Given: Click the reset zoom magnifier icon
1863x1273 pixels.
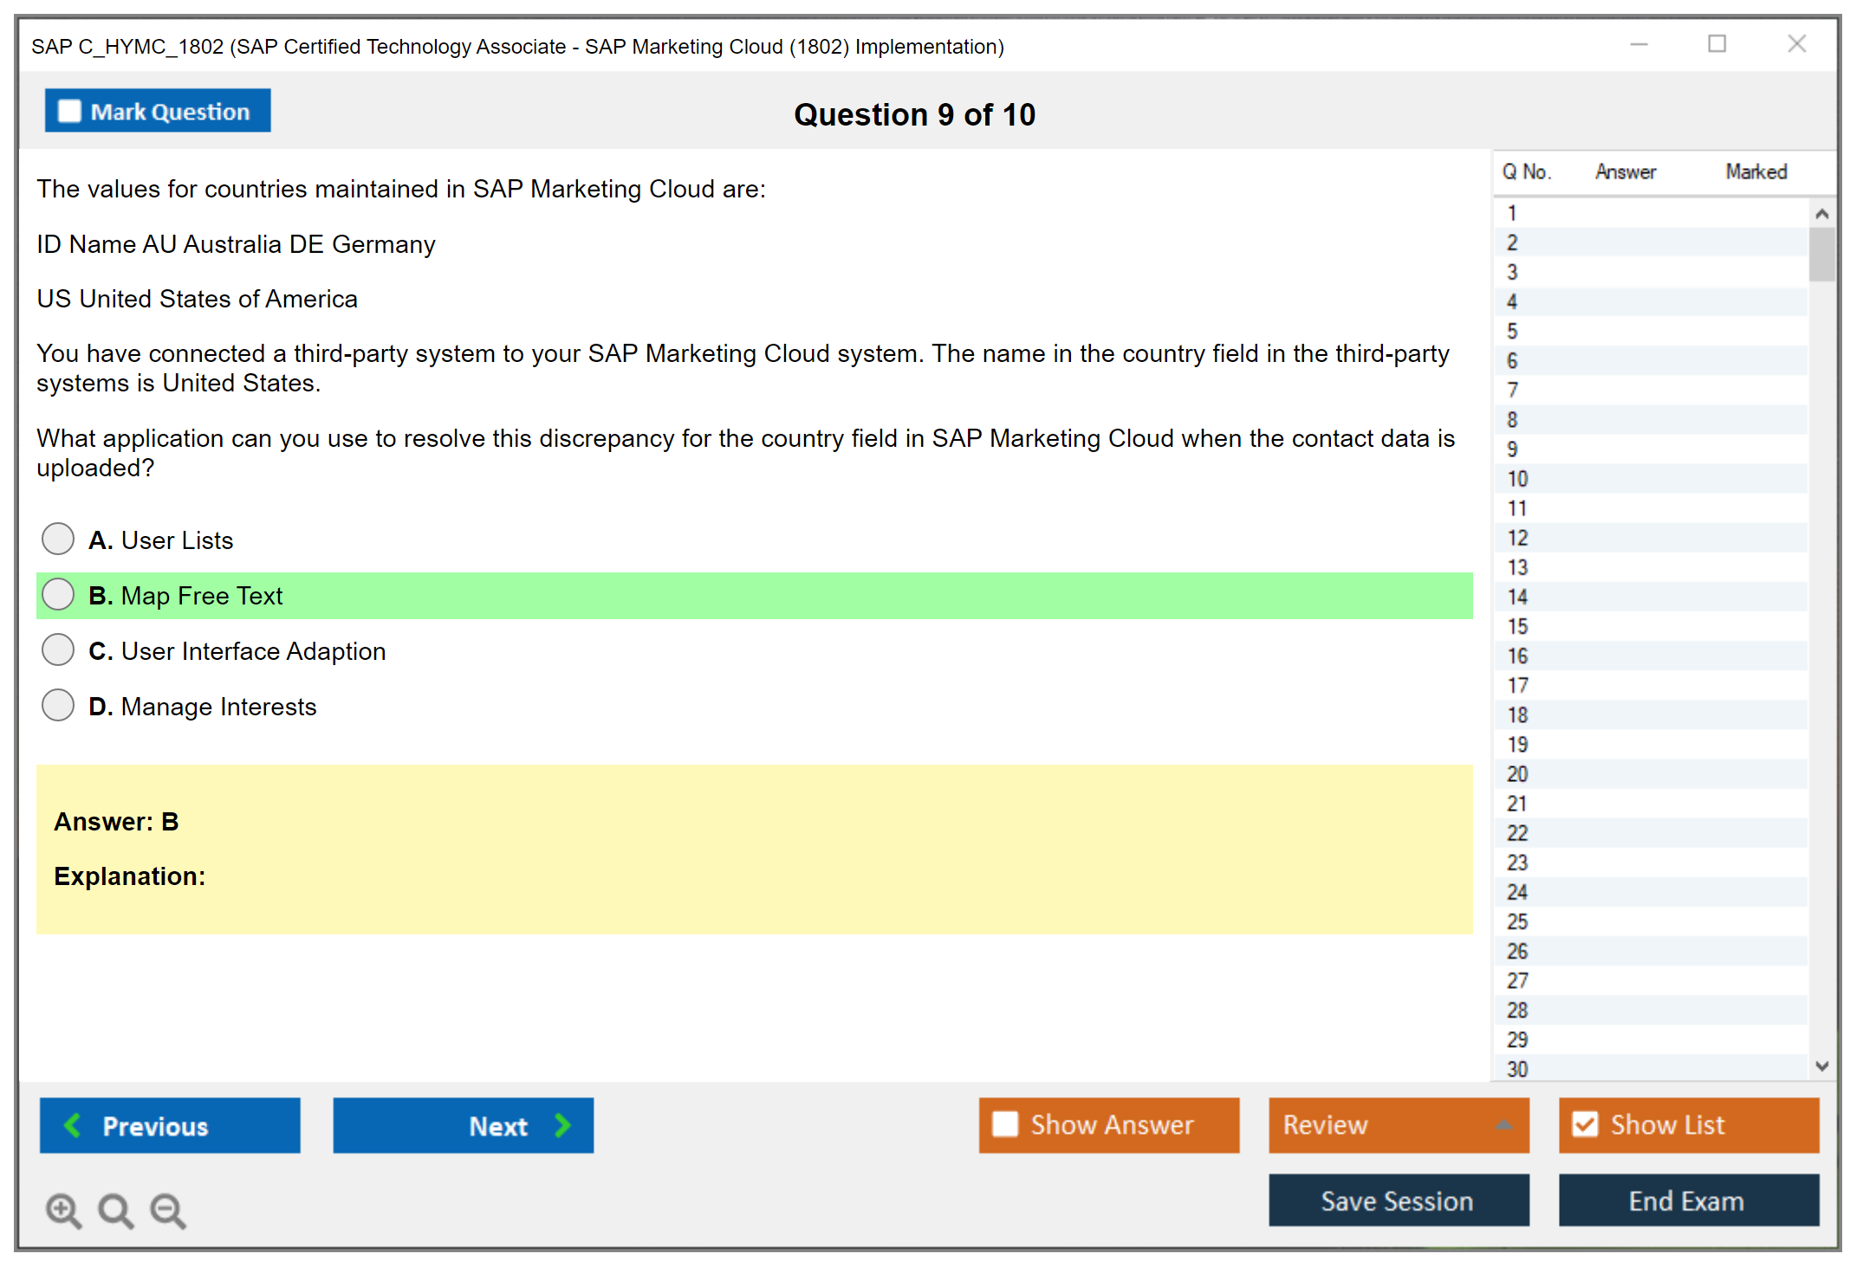Looking at the screenshot, I should [115, 1210].
